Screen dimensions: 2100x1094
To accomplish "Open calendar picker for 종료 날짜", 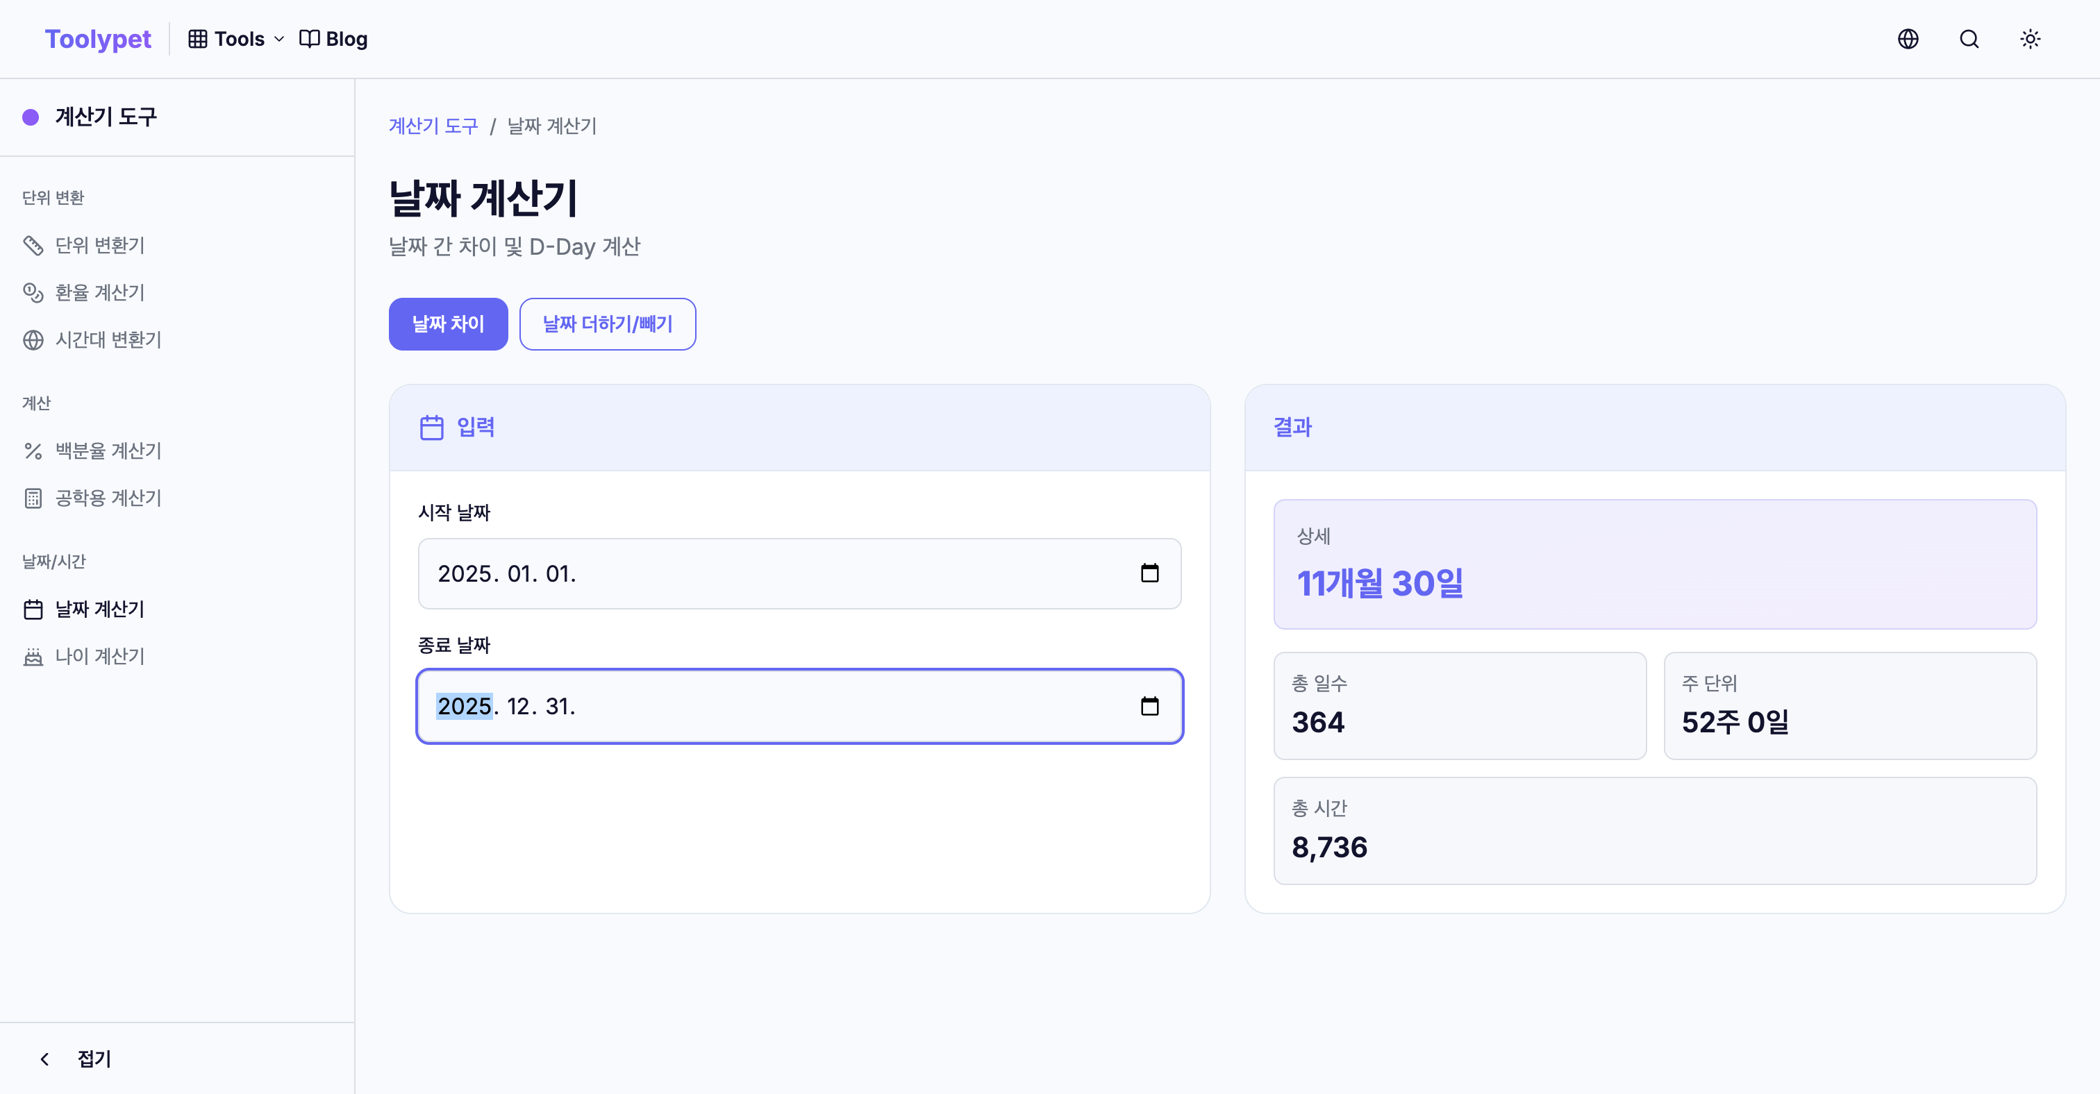I will click(1149, 706).
